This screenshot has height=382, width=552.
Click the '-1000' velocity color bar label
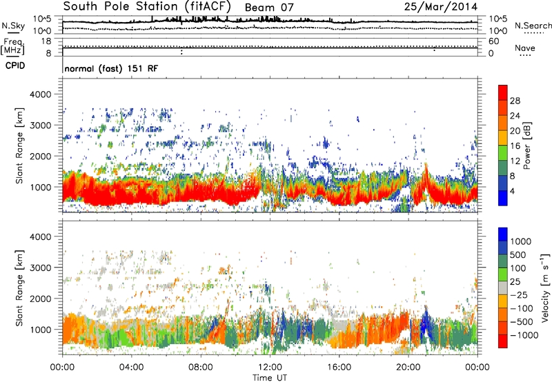coord(524,335)
